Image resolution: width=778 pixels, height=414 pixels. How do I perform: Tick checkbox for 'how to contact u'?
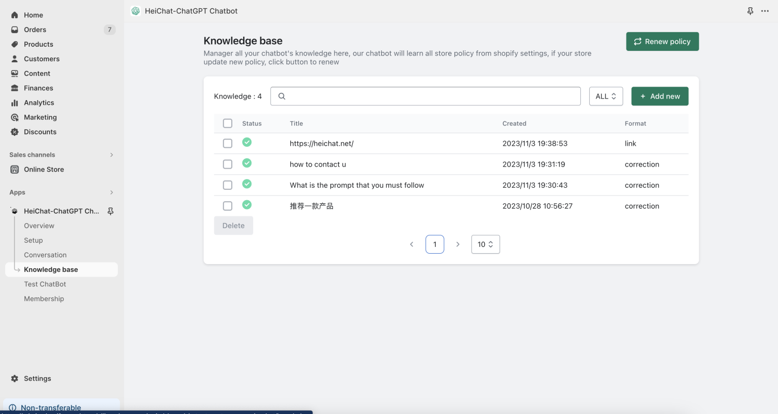point(228,164)
